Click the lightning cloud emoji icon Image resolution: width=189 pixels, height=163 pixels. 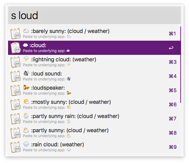click(x=26, y=59)
